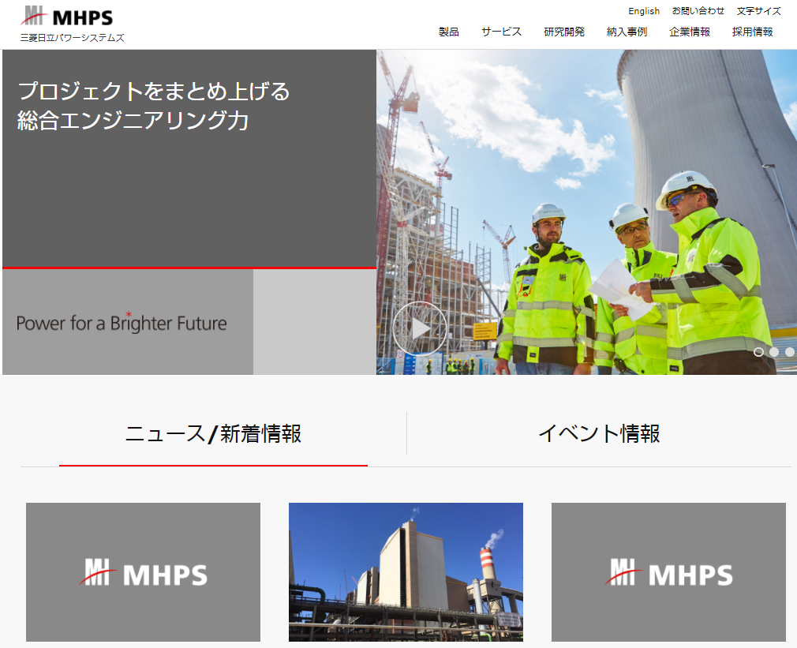Click the hero photo of engineers in safety jackets
This screenshot has height=648, width=797.
[x=586, y=212]
